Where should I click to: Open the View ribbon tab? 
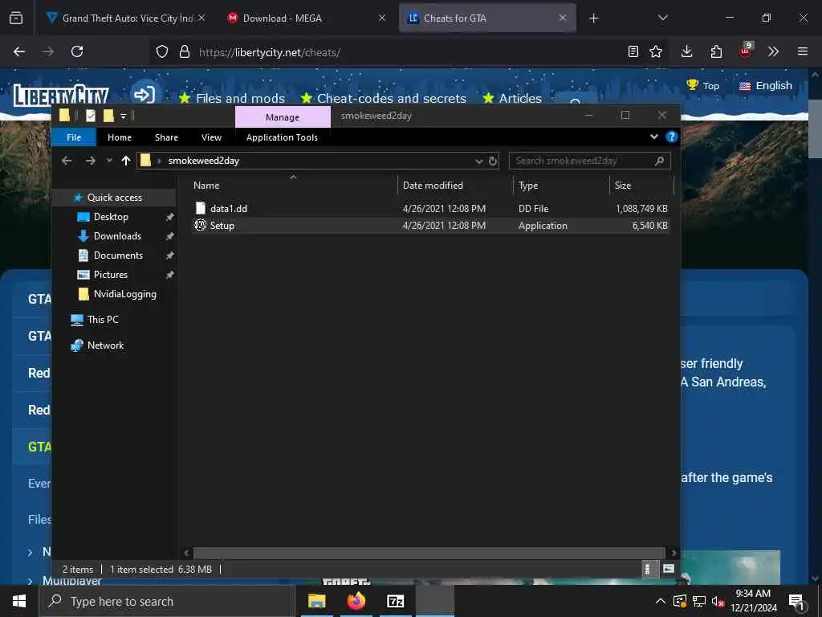[x=211, y=137]
